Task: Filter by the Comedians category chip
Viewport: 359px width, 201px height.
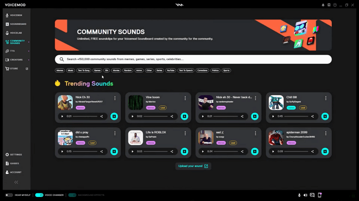Action: click(203, 71)
